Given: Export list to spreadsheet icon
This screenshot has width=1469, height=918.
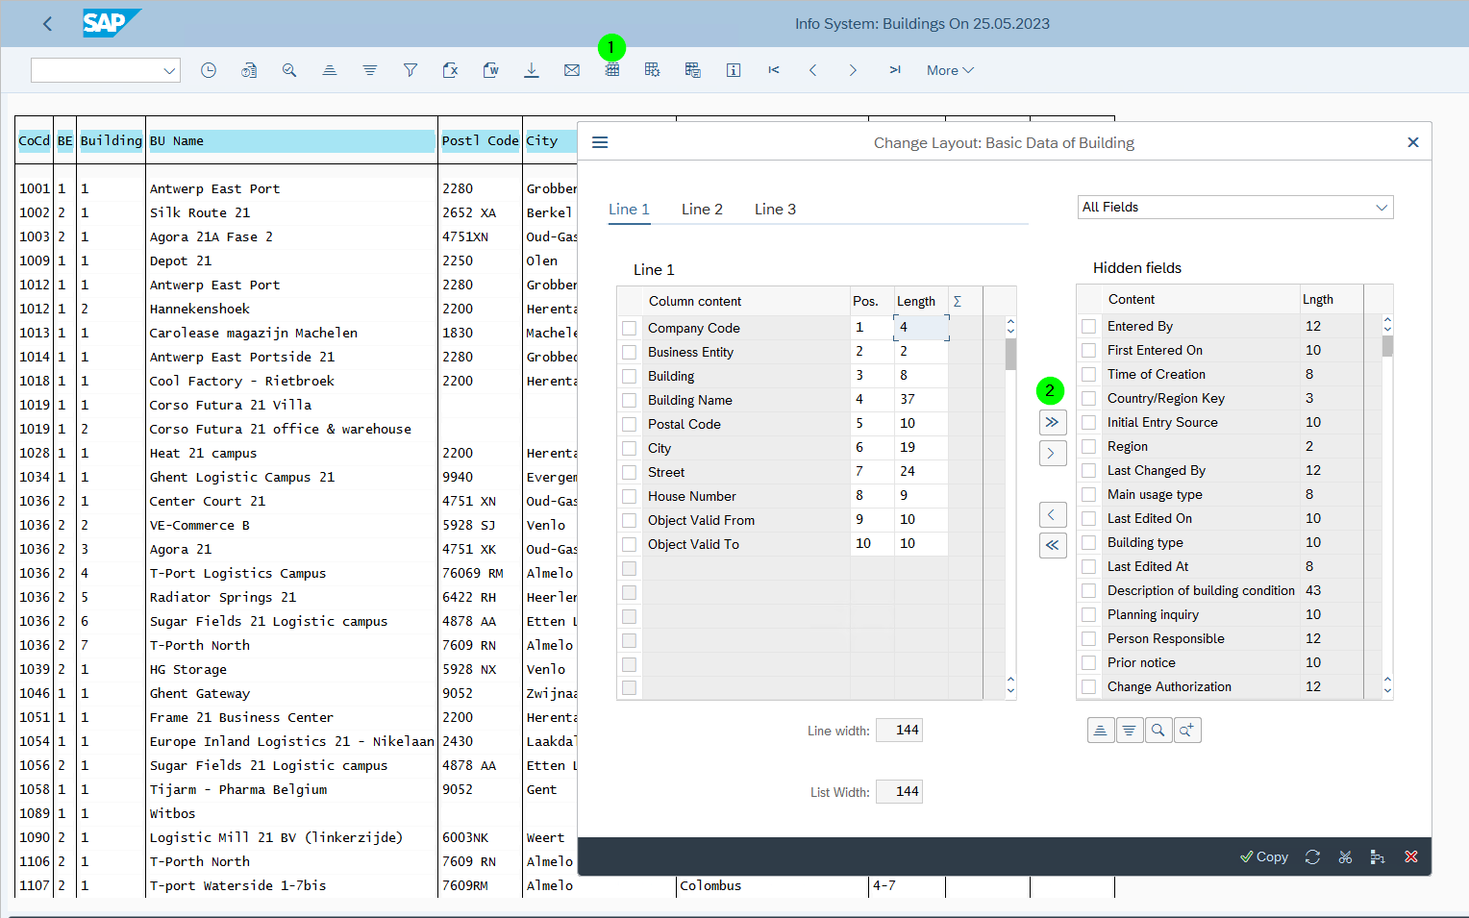Looking at the screenshot, I should [451, 70].
